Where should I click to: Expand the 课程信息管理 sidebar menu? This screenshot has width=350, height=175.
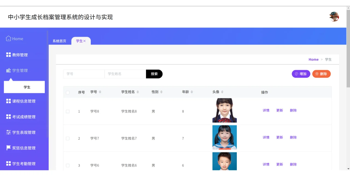tap(24, 101)
